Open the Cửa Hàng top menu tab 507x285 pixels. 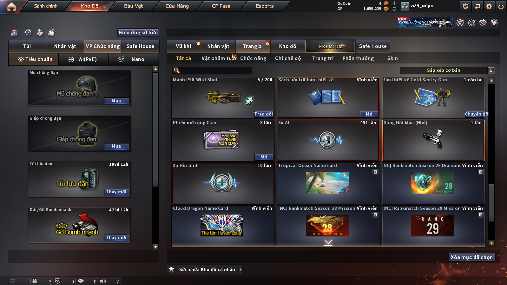[x=177, y=6]
